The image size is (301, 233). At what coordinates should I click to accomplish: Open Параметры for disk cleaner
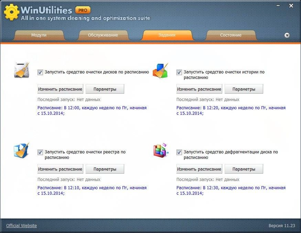click(105, 89)
